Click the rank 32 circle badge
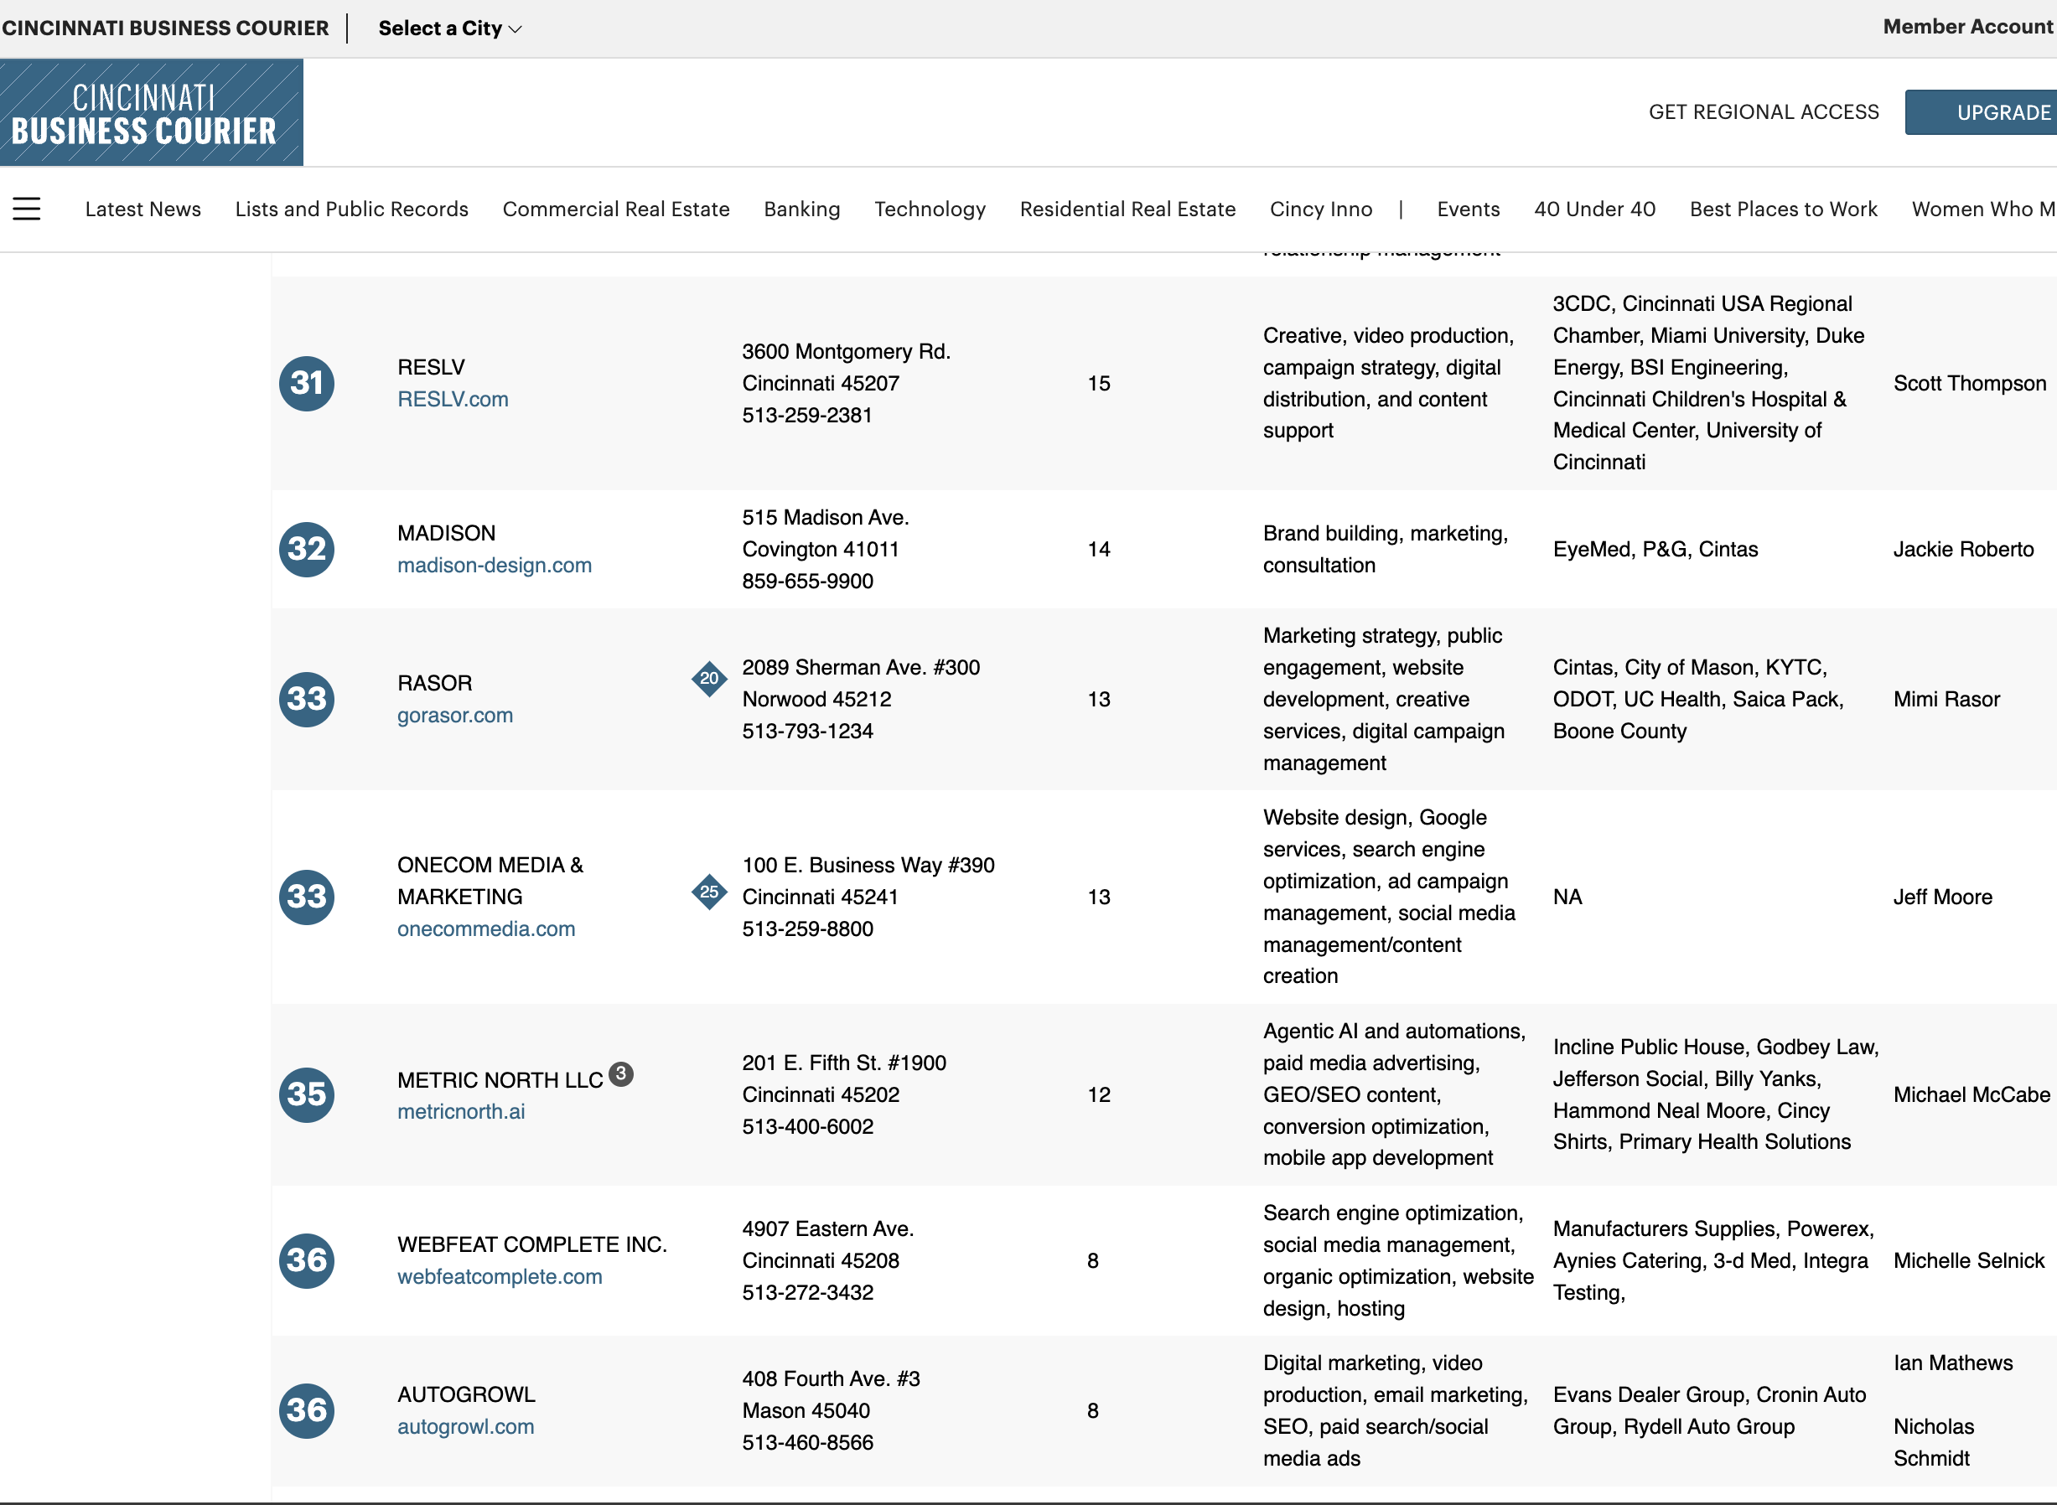The width and height of the screenshot is (2057, 1505). pos(306,550)
